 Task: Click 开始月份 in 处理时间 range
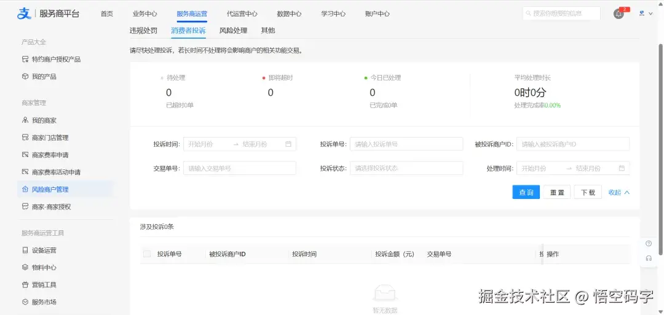pyautogui.click(x=534, y=168)
